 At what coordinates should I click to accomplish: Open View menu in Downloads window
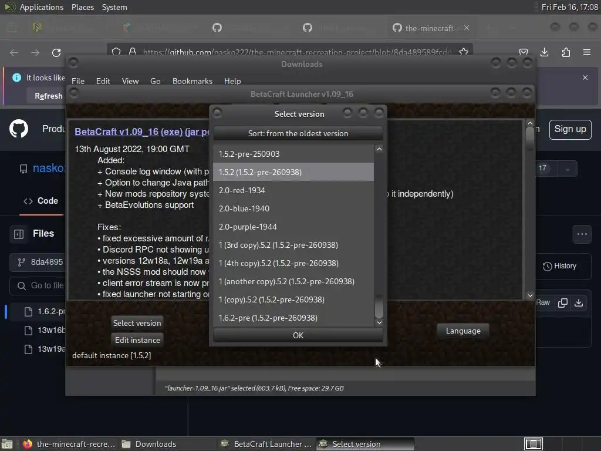click(130, 81)
